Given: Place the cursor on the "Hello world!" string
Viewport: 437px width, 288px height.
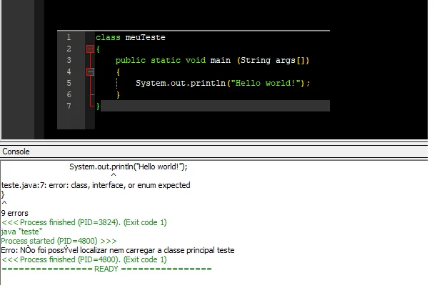Looking at the screenshot, I should click(x=266, y=83).
